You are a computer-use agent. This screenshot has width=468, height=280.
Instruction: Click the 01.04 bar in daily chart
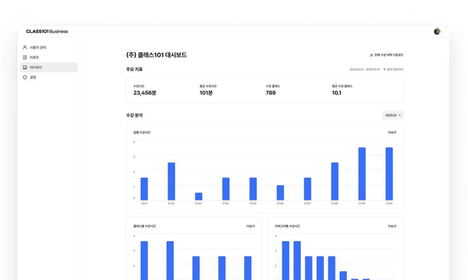(x=226, y=189)
